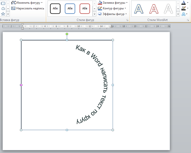Click the pink diamond adjustment handle
The image size is (191, 153).
point(21,85)
